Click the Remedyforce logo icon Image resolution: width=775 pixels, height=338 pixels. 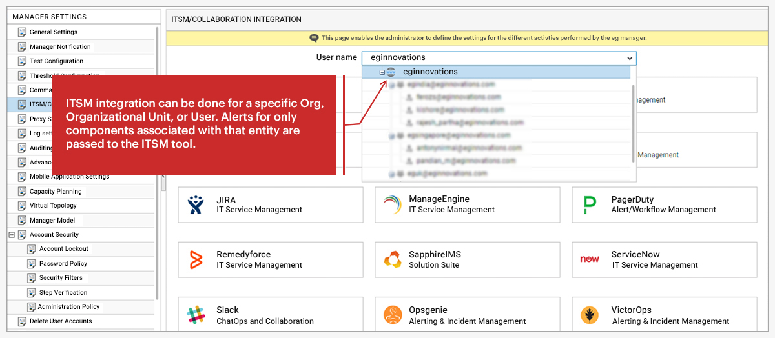point(195,259)
